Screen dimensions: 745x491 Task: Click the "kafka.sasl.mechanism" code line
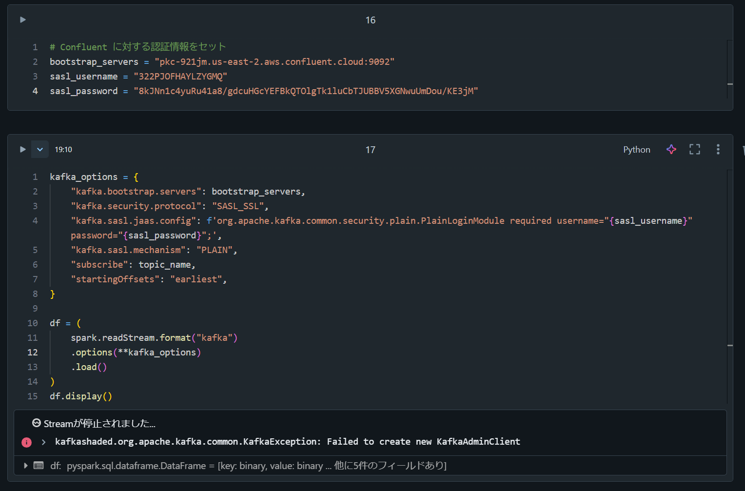point(154,250)
